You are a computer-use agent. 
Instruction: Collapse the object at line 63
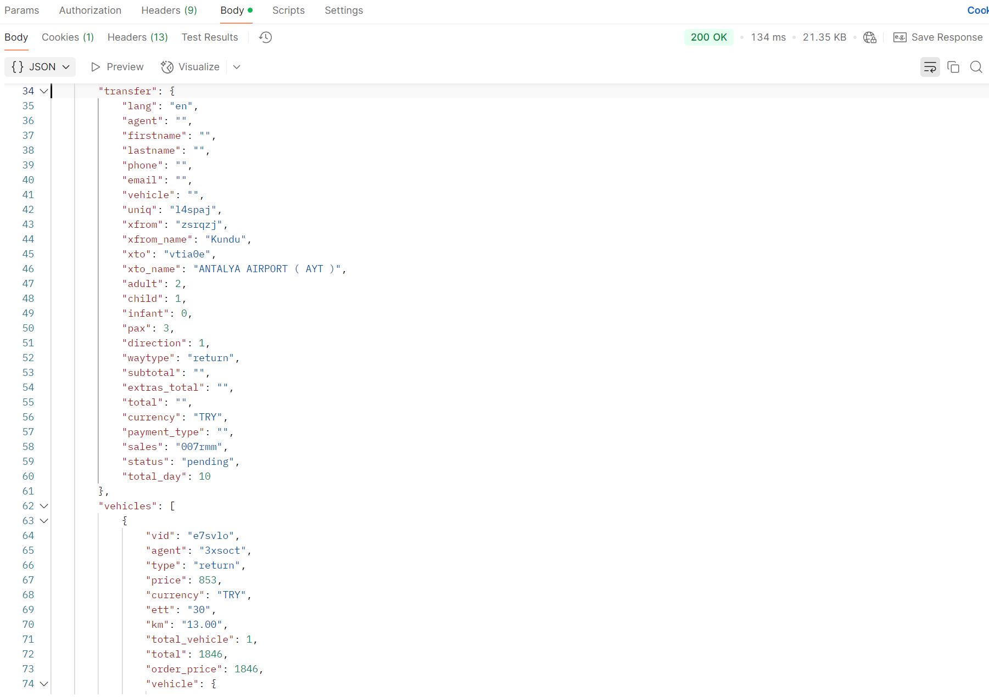point(44,521)
